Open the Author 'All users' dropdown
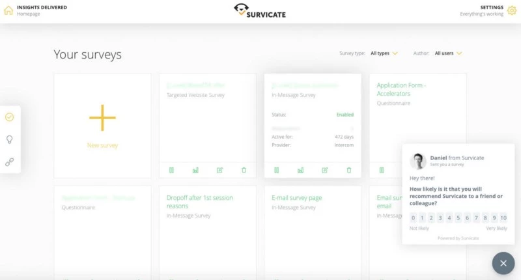The image size is (521, 280). [448, 53]
